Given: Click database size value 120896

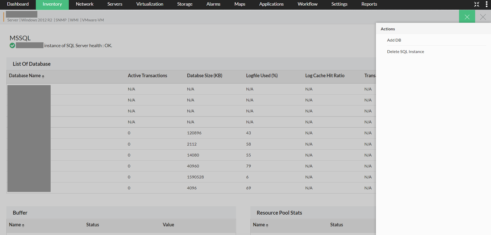Looking at the screenshot, I should point(194,133).
